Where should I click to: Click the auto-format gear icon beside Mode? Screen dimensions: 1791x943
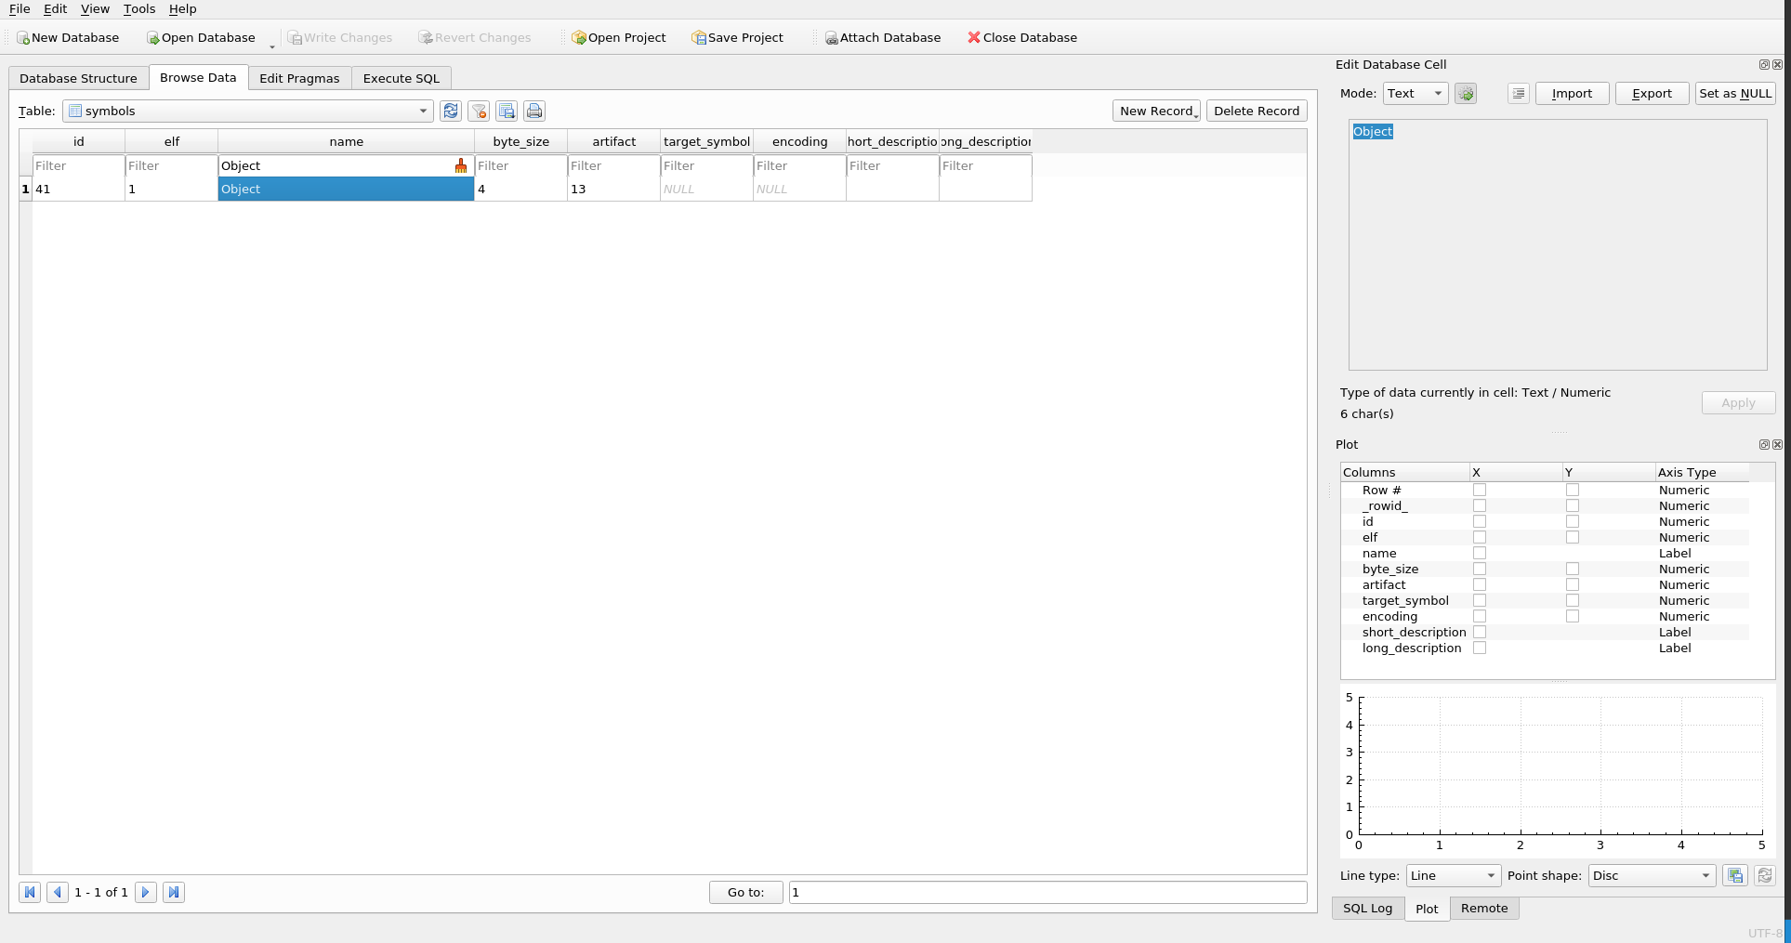point(1466,94)
